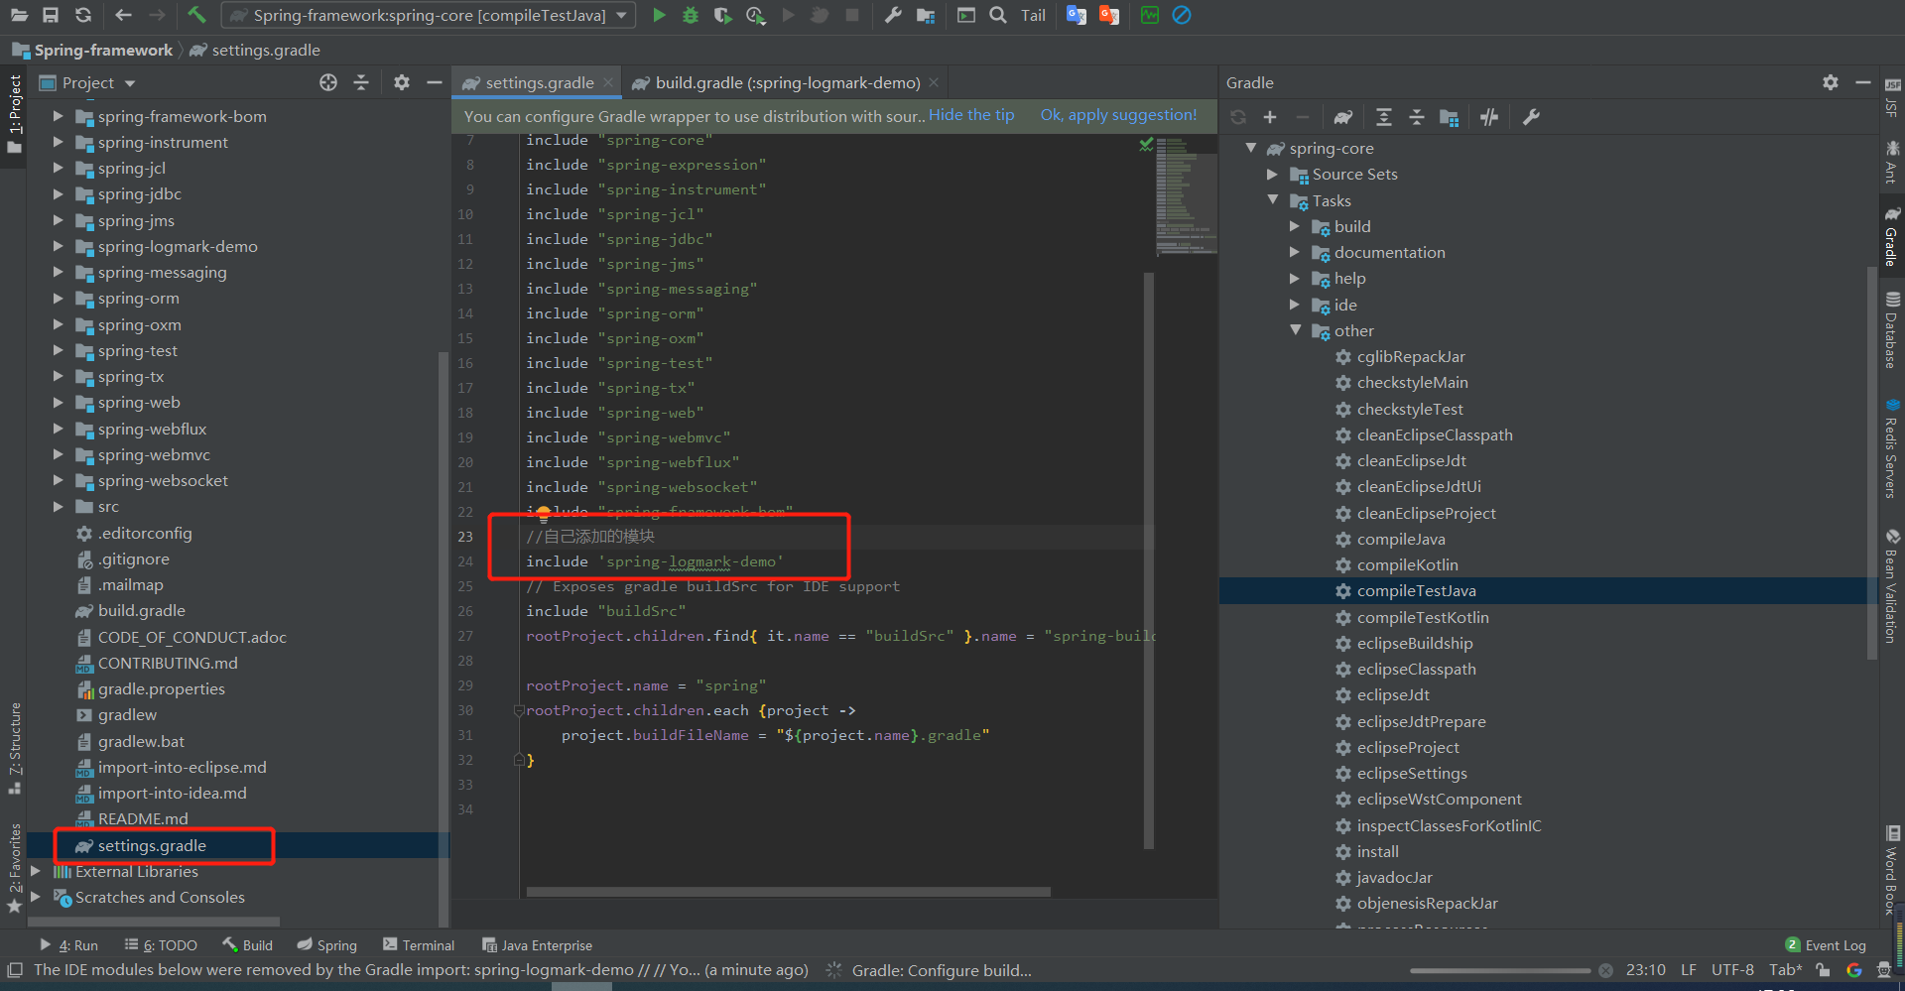Select gradle.properties in the project tree
This screenshot has width=1905, height=991.
[x=161, y=688]
